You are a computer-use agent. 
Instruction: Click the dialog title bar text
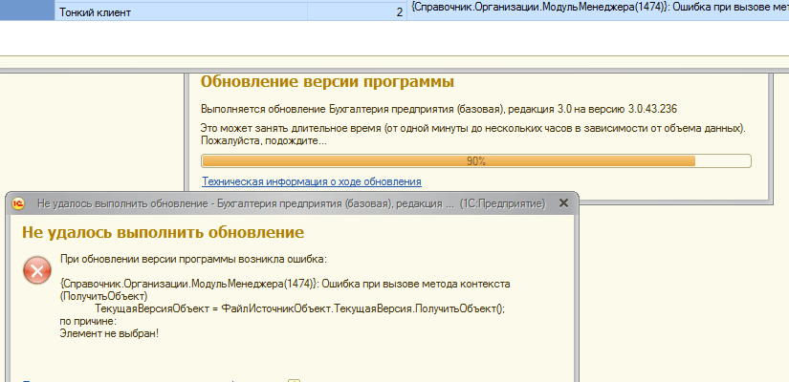[291, 203]
